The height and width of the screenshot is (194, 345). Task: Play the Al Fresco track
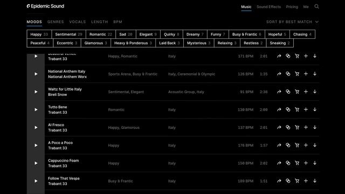click(36, 127)
